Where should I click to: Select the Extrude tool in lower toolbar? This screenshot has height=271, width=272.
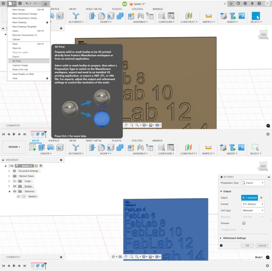(42, 148)
